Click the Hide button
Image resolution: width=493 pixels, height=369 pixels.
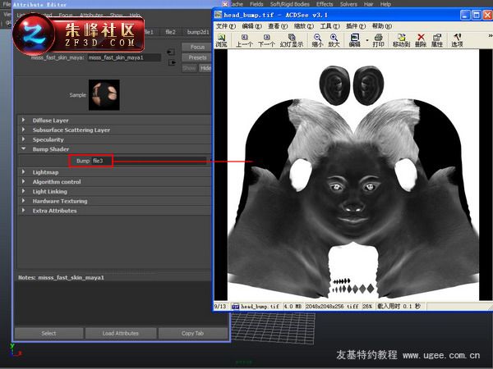pos(205,68)
